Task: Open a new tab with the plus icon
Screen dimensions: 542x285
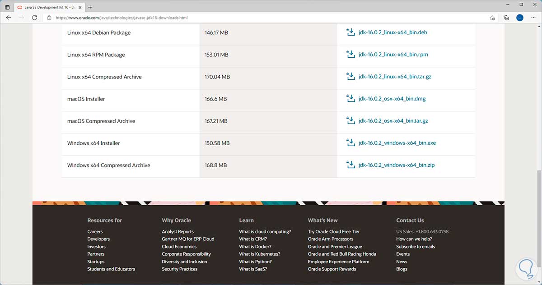Action: [x=90, y=7]
